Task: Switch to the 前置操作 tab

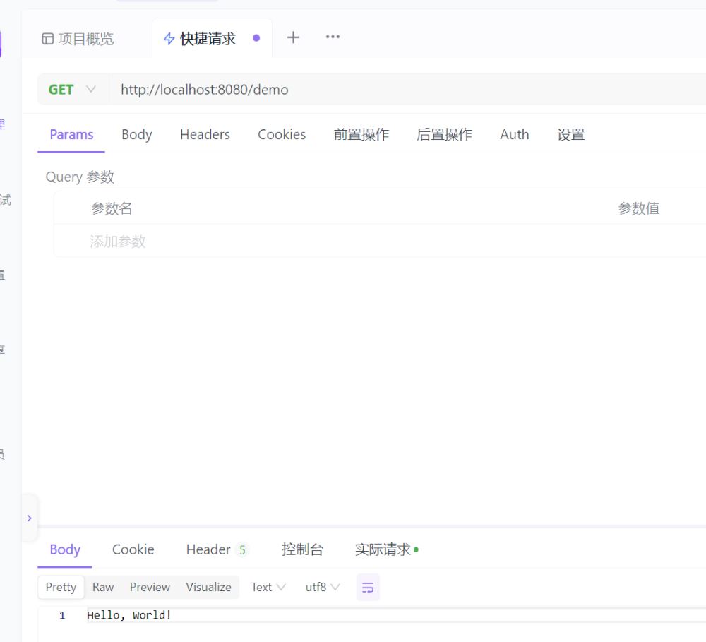Action: pyautogui.click(x=361, y=134)
